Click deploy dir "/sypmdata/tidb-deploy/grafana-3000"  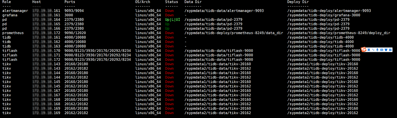324,15
